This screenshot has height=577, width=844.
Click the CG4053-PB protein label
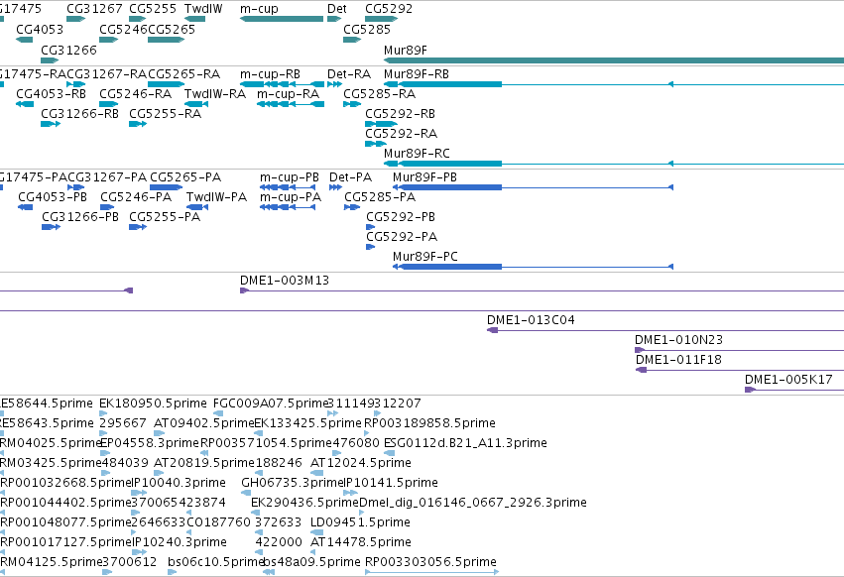(x=53, y=197)
